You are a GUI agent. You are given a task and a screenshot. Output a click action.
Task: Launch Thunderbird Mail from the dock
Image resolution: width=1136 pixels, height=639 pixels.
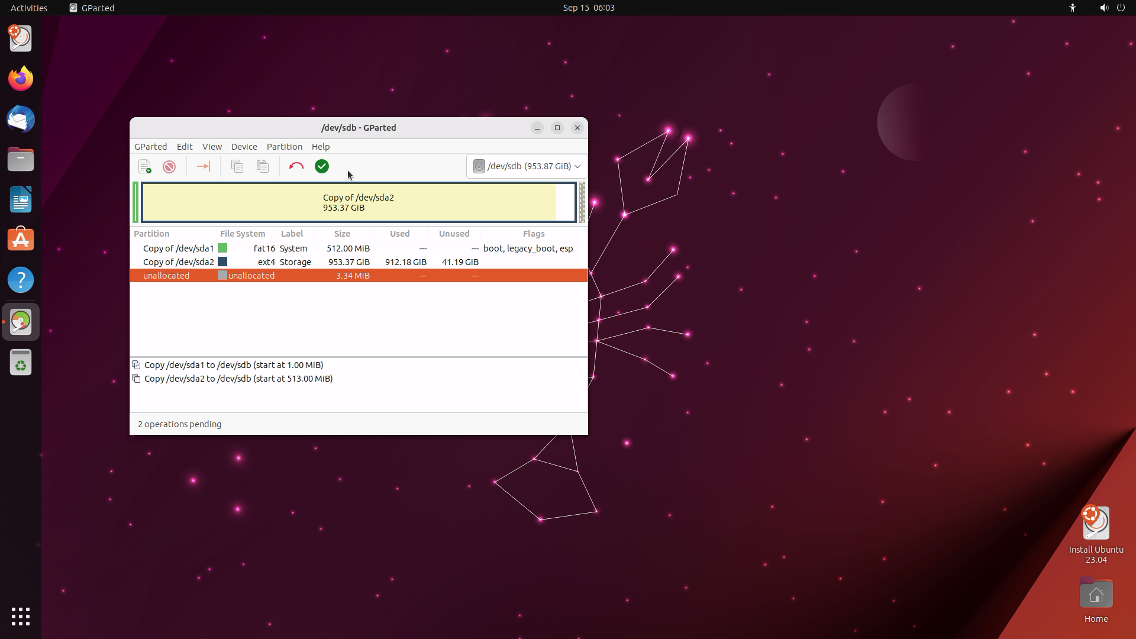click(x=21, y=119)
